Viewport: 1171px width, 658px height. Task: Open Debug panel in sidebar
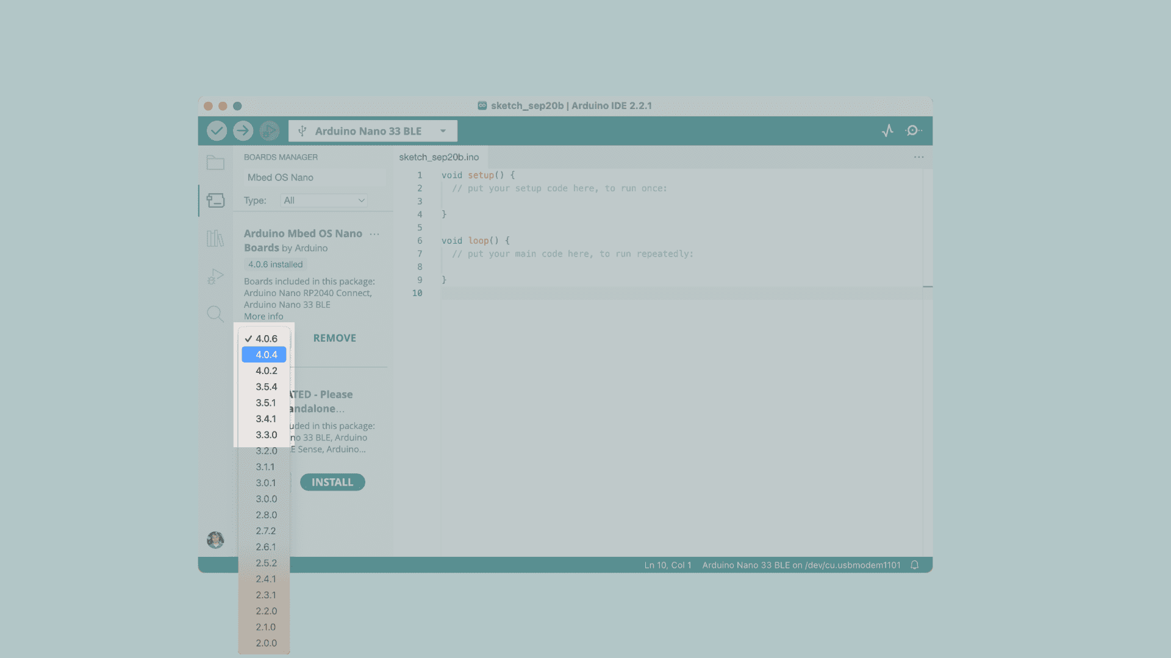pos(215,277)
